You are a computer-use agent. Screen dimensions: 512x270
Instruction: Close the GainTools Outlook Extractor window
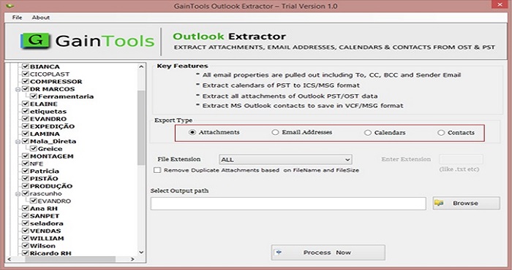500,4
